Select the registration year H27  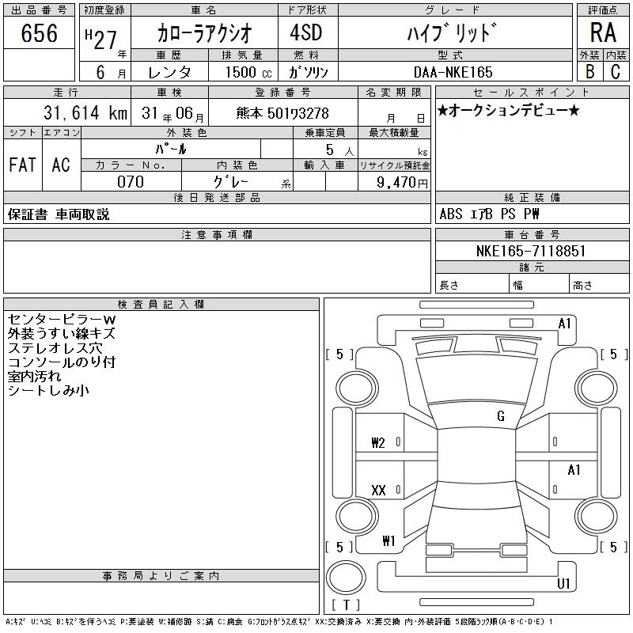pos(101,39)
